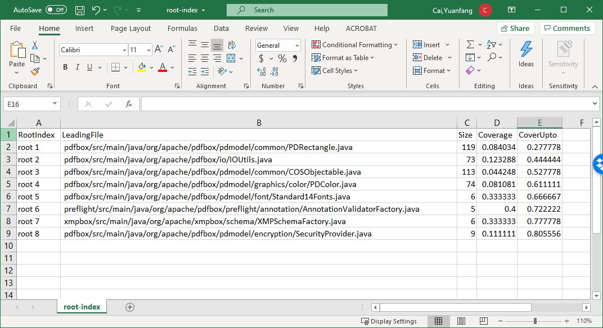Image resolution: width=603 pixels, height=328 pixels.
Task: Apply Comma Style number format
Action: (295, 58)
